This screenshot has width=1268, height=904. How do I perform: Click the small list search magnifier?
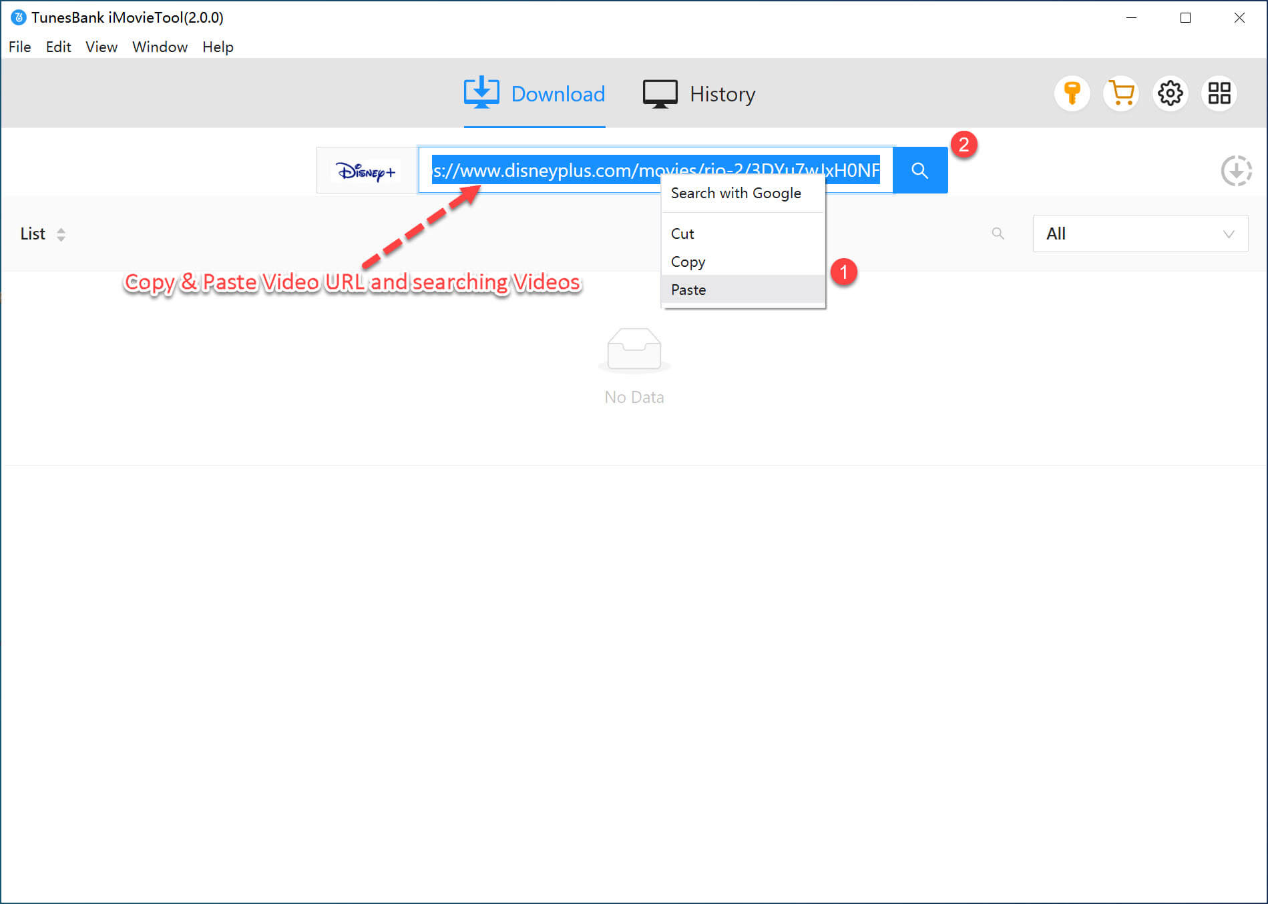pos(998,234)
